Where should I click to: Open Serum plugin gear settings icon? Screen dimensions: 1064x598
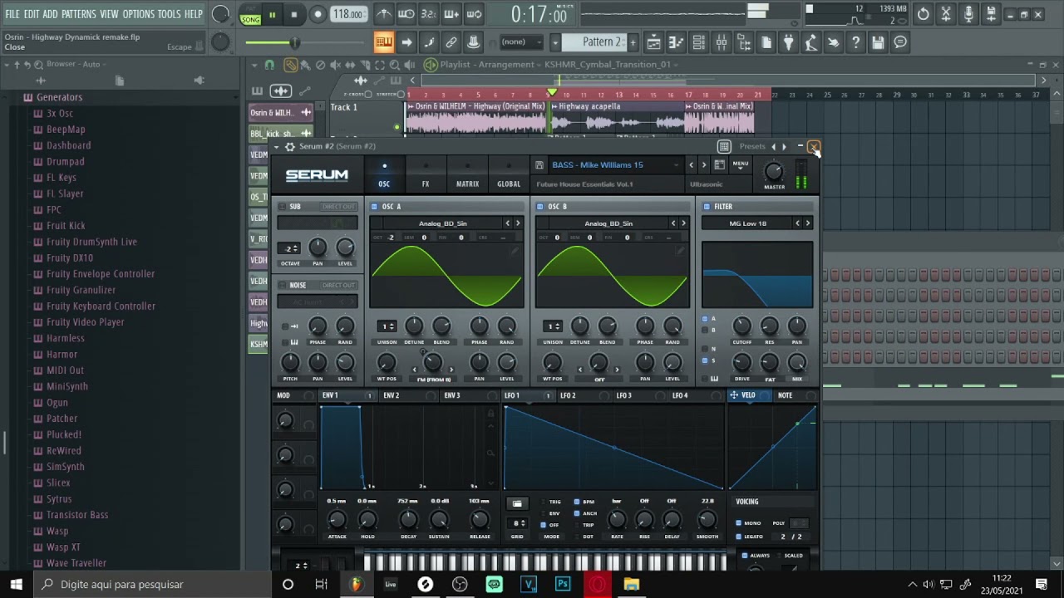tap(289, 146)
